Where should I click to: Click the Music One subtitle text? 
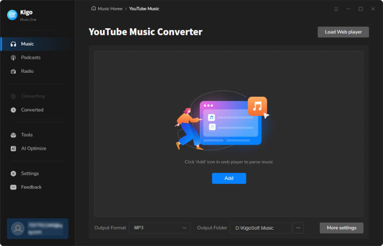(28, 20)
